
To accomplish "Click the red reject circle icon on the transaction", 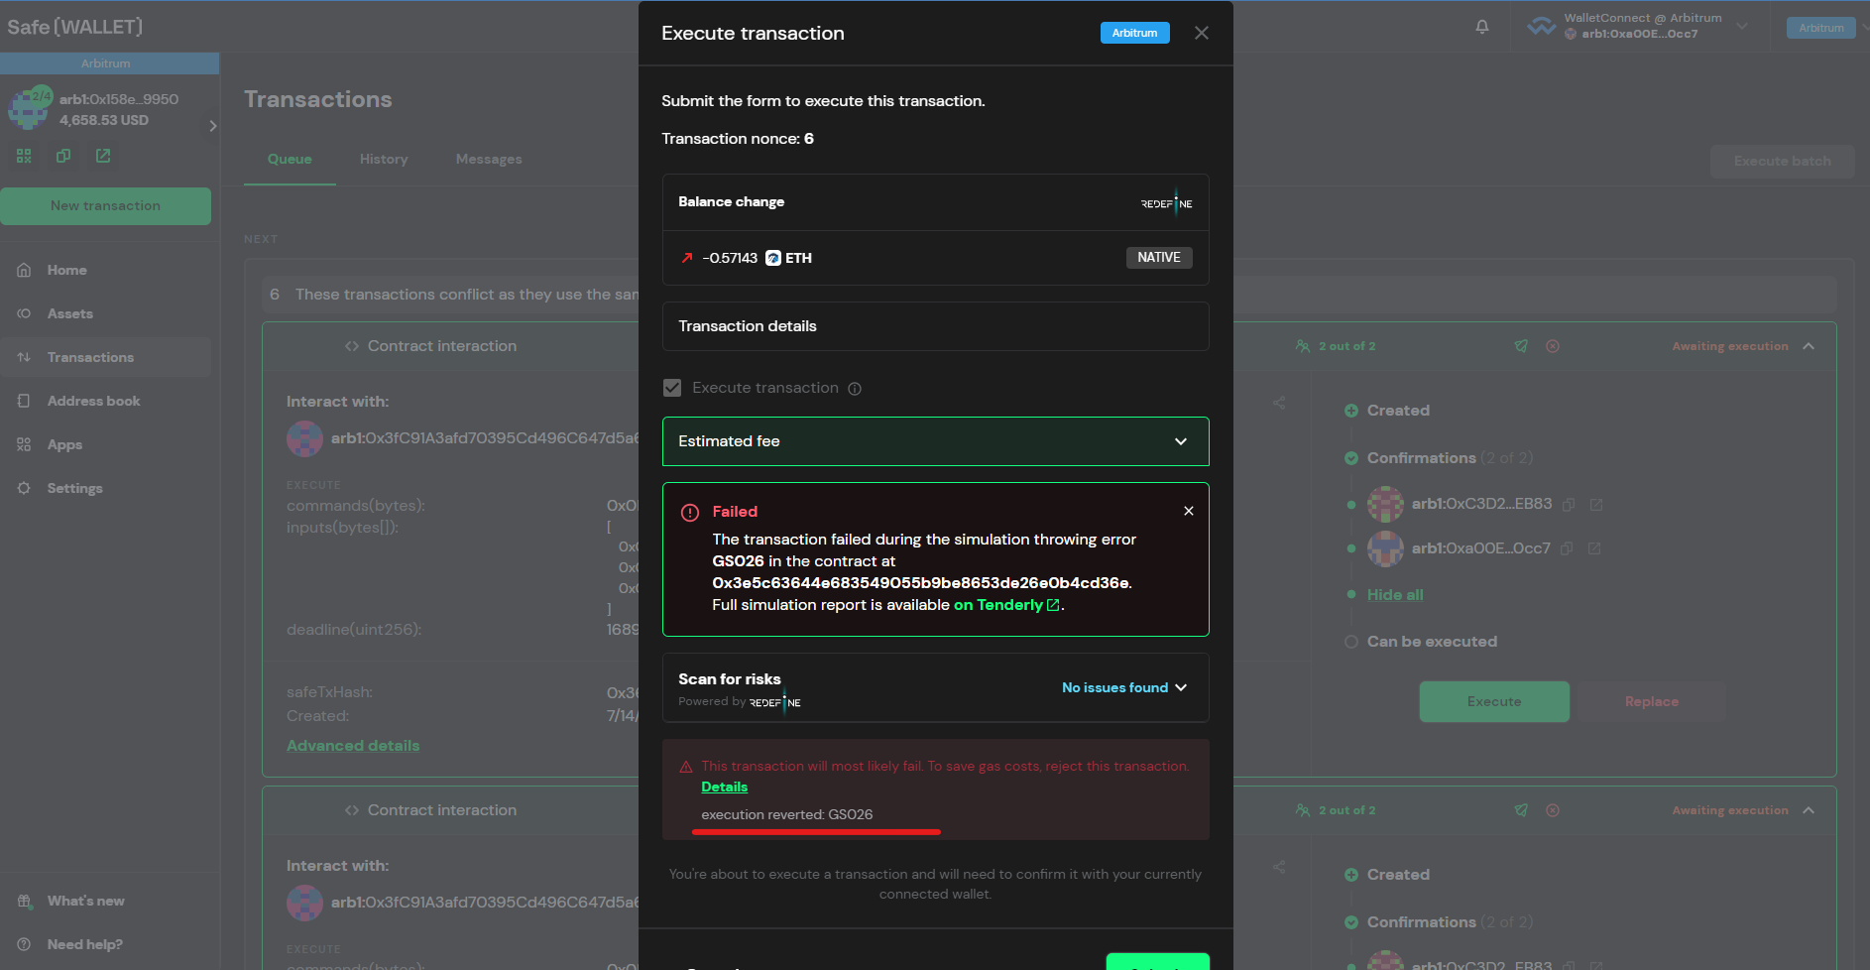I will (x=1553, y=346).
